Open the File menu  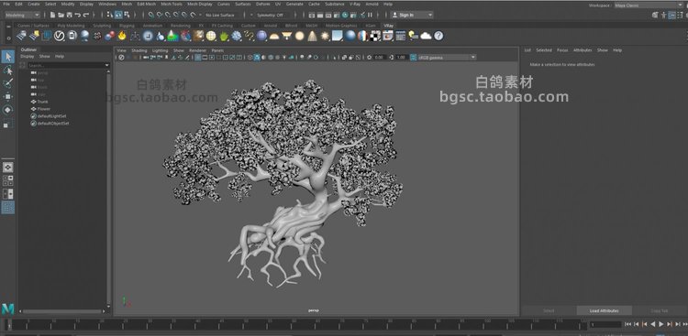(x=6, y=4)
